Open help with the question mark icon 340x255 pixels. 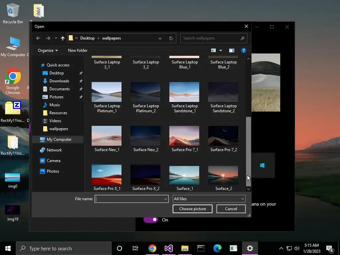click(243, 50)
